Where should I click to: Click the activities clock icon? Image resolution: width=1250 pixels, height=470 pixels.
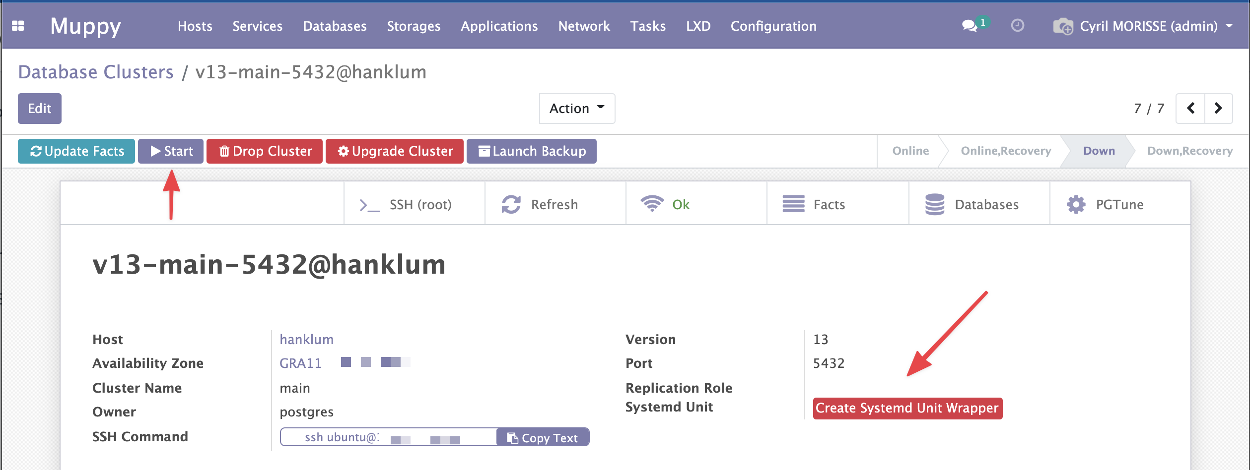1017,25
